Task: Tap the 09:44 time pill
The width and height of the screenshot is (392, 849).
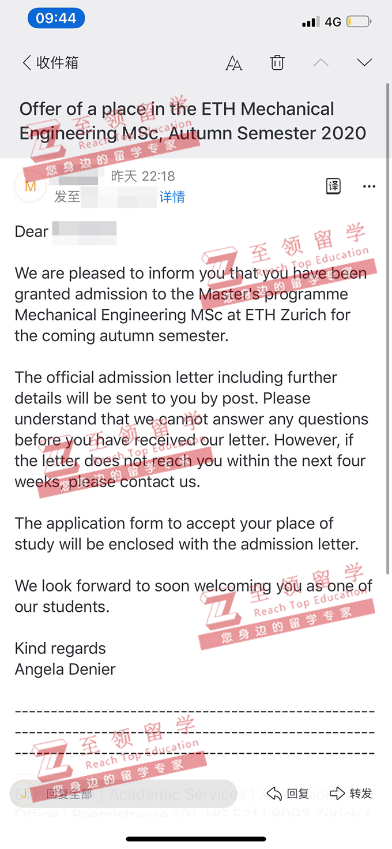Action: pos(56,18)
